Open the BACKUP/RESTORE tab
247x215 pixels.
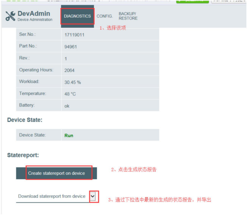point(128,16)
